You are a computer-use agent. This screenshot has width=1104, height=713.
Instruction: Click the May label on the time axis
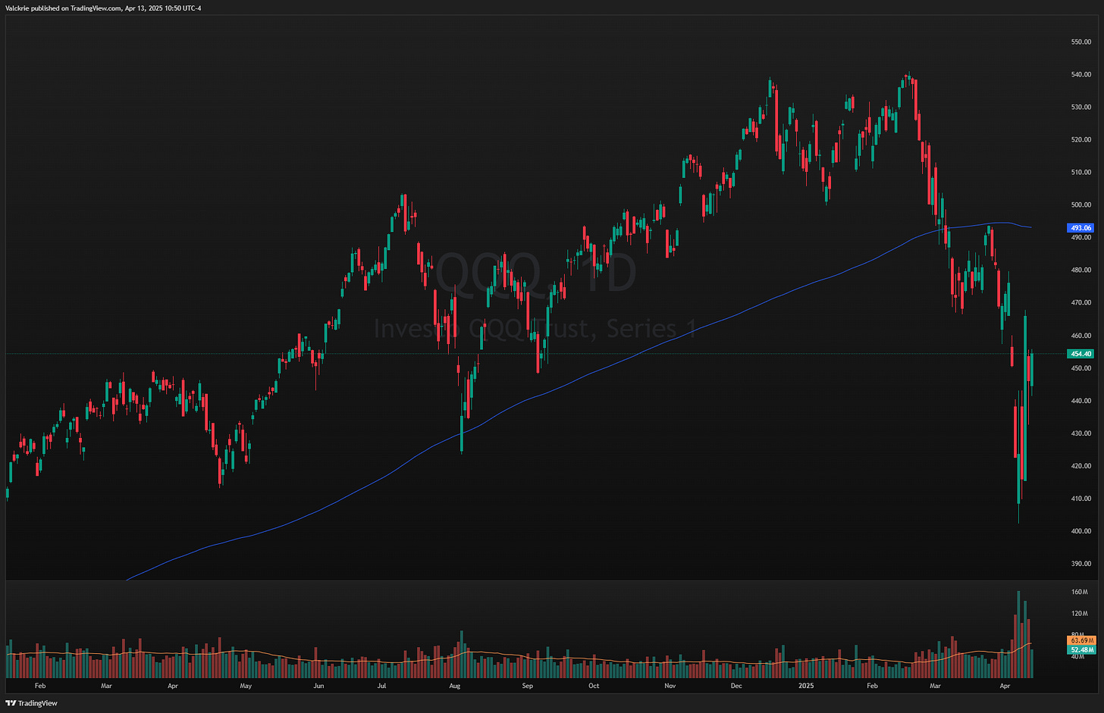tap(246, 686)
